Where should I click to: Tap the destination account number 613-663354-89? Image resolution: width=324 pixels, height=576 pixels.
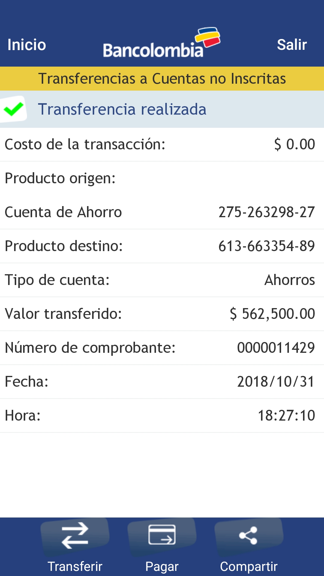point(266,246)
